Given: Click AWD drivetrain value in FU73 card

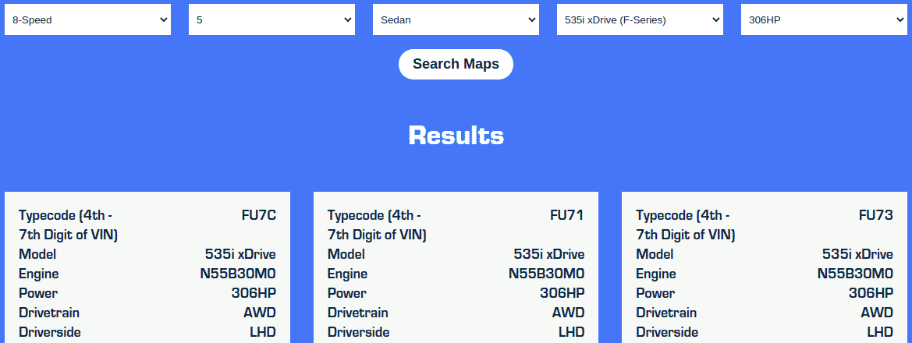Looking at the screenshot, I should pyautogui.click(x=877, y=313).
